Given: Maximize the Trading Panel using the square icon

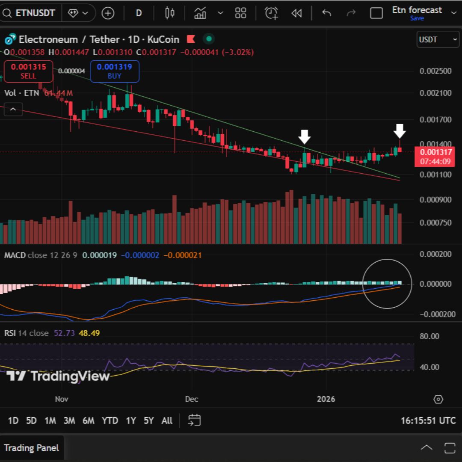Looking at the screenshot, I should [450, 448].
